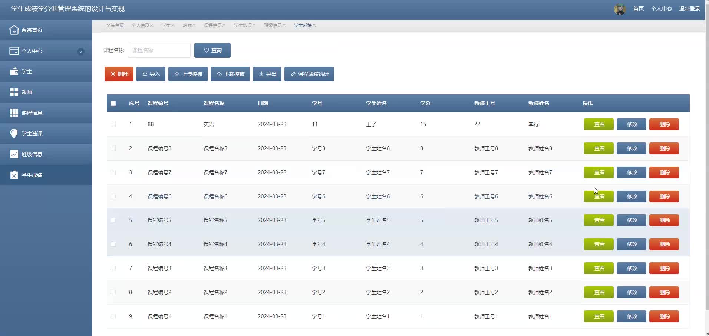Screen dimensions: 709x336
Task: Click the 导出 export button
Action: tap(267, 74)
